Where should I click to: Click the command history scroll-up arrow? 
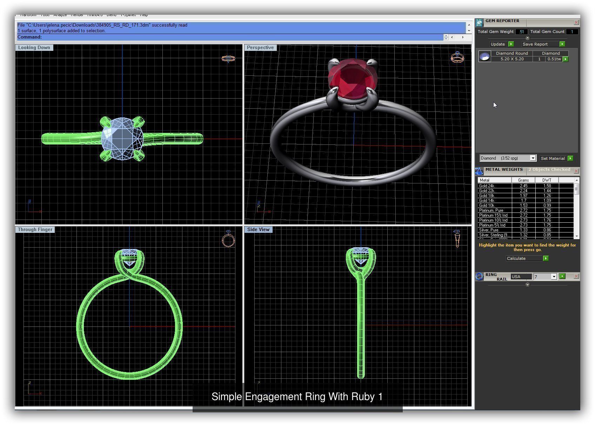469,25
